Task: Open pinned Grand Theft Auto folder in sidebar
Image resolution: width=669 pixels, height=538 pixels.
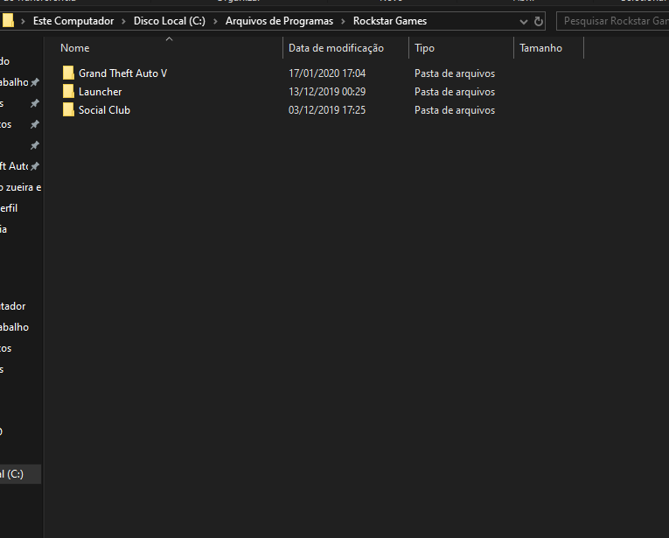Action: [x=15, y=166]
